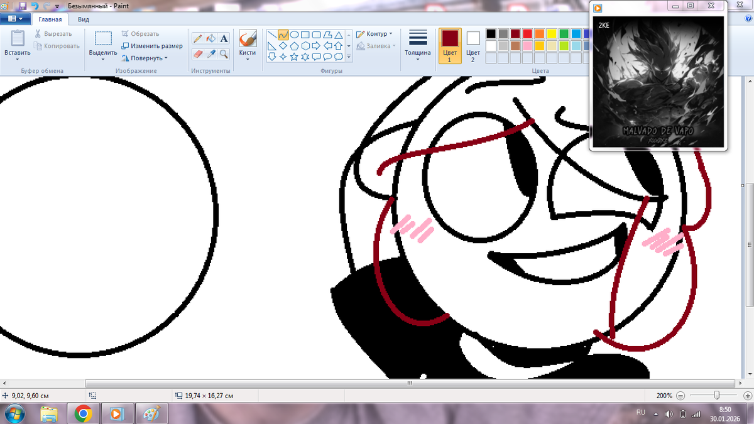Choose the Down arrow shape

point(272,57)
